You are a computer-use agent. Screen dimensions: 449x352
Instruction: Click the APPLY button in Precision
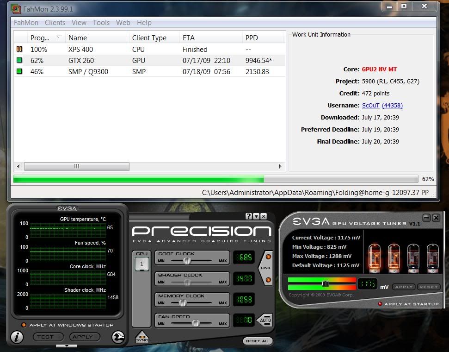coord(85,337)
